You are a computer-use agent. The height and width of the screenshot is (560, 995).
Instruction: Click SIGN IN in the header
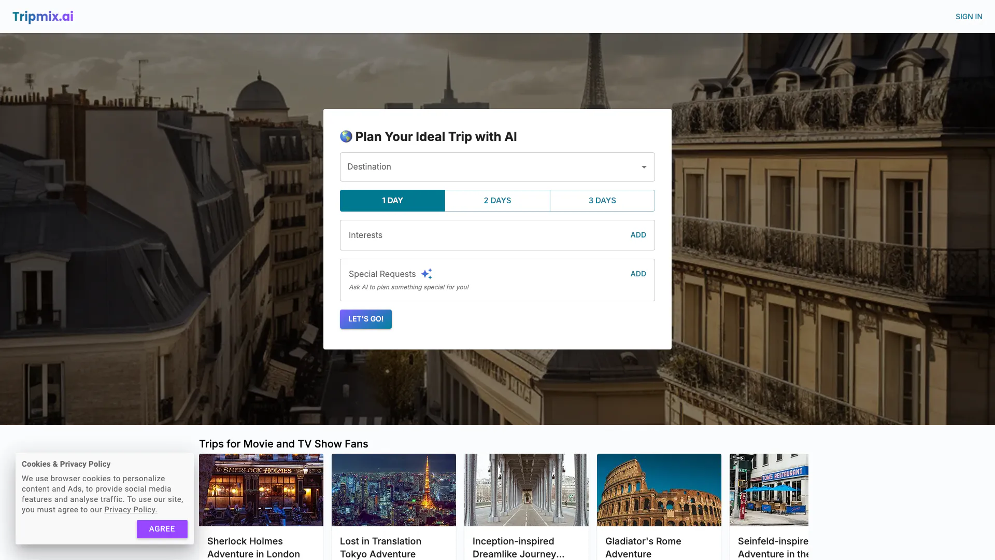[969, 17]
